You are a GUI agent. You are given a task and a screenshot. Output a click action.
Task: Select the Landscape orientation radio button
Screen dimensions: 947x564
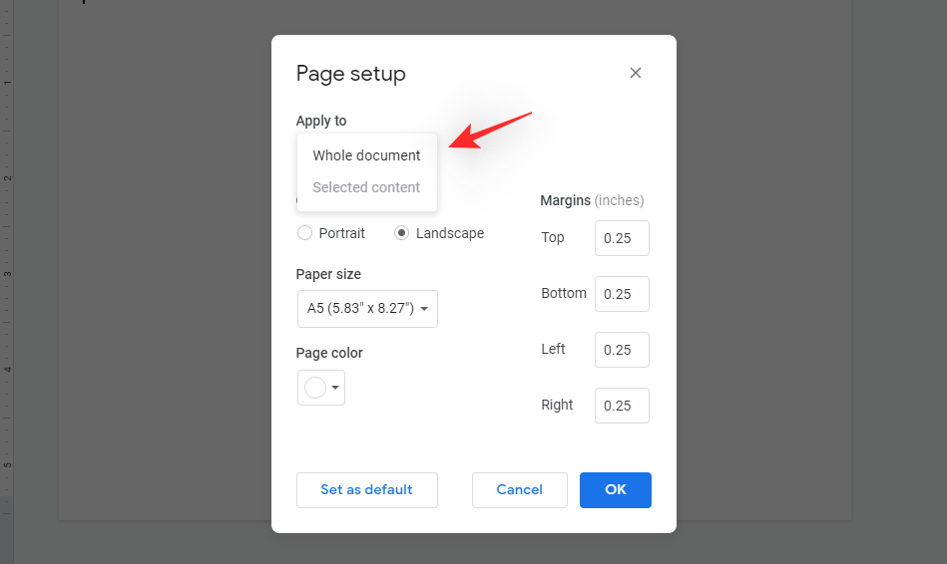[x=402, y=233]
